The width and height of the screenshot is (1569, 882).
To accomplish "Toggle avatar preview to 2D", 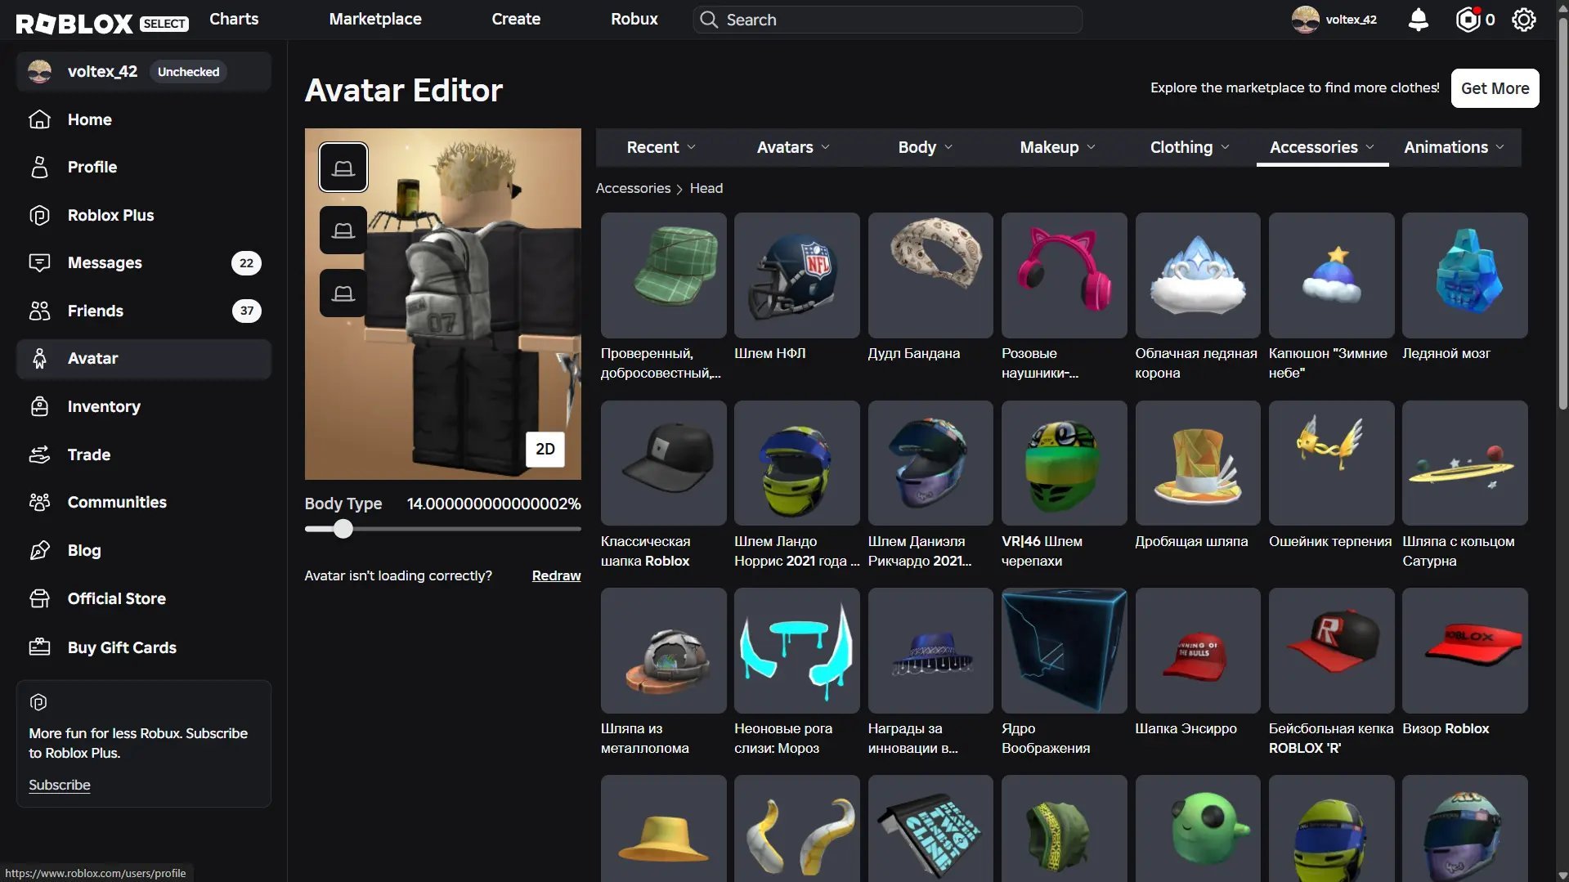I will pyautogui.click(x=545, y=449).
